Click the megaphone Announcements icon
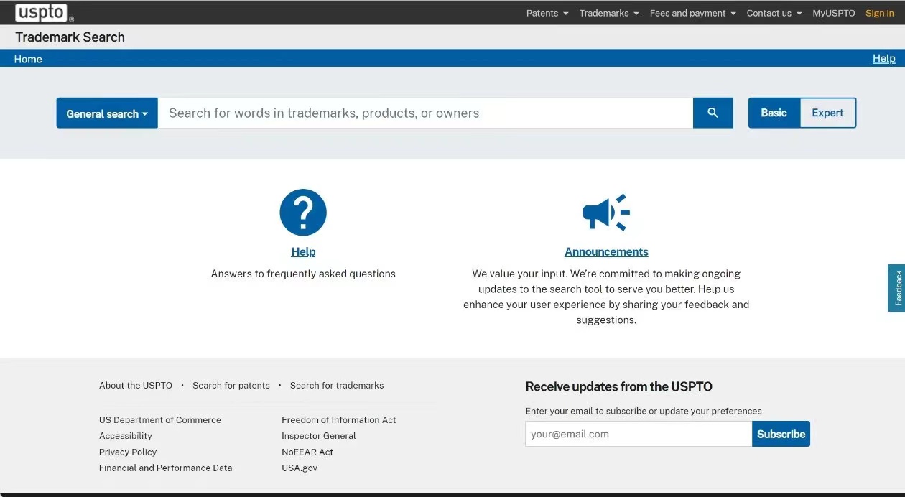 [605, 213]
